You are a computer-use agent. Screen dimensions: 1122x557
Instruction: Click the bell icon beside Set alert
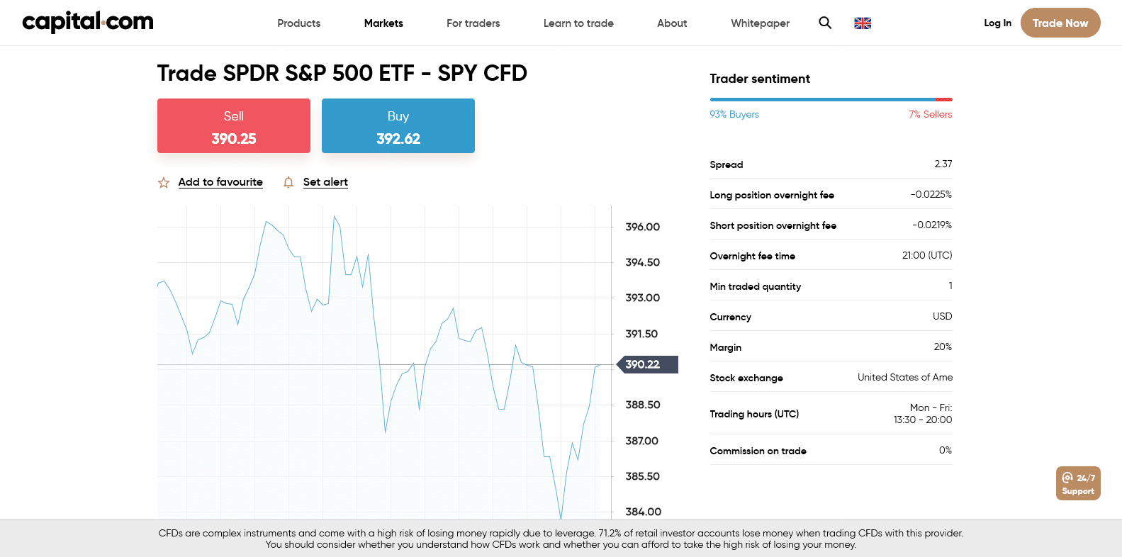(x=288, y=182)
